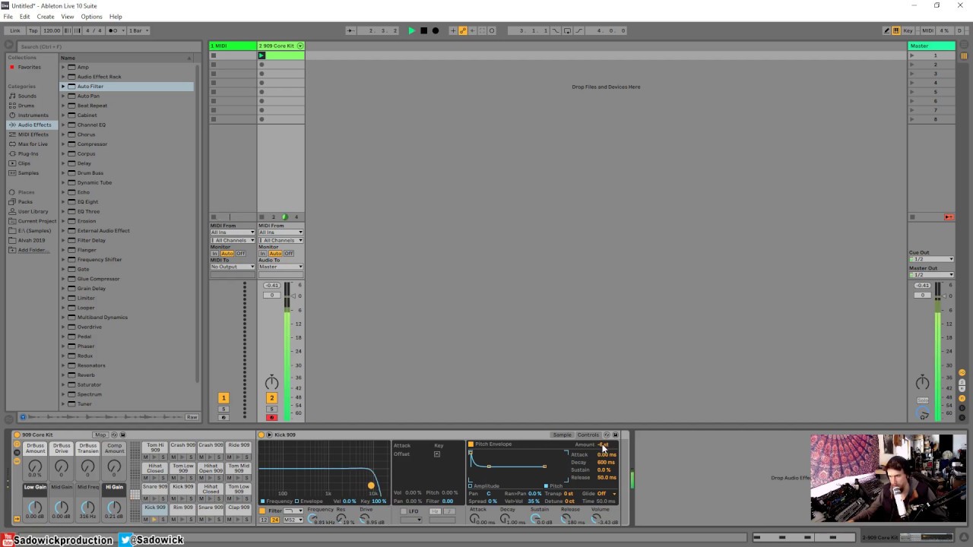This screenshot has height=547, width=973.
Task: Switch to Simpler Sample tab
Action: tap(562, 435)
